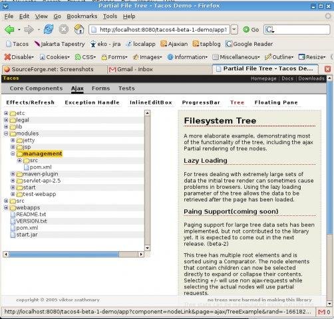Screen dimensions: 334x319
Task: Collapse the management folder node
Action: coord(13,154)
